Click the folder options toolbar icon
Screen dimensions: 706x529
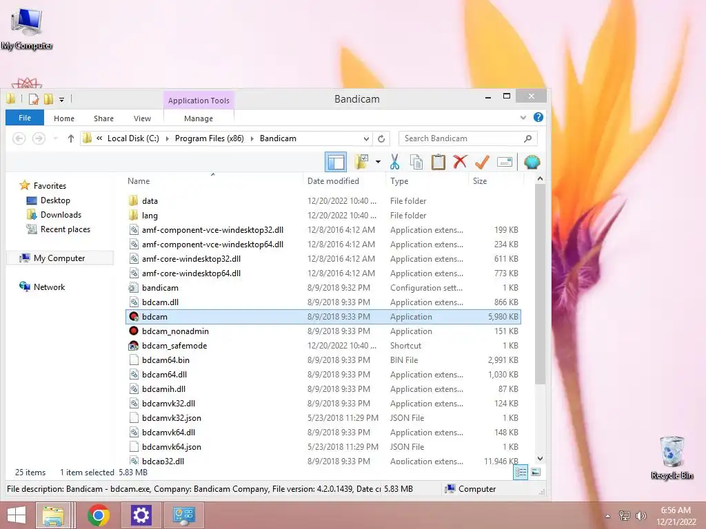coord(361,162)
